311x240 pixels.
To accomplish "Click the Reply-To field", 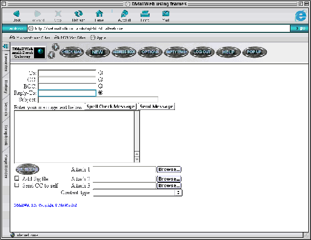I will point(67,93).
